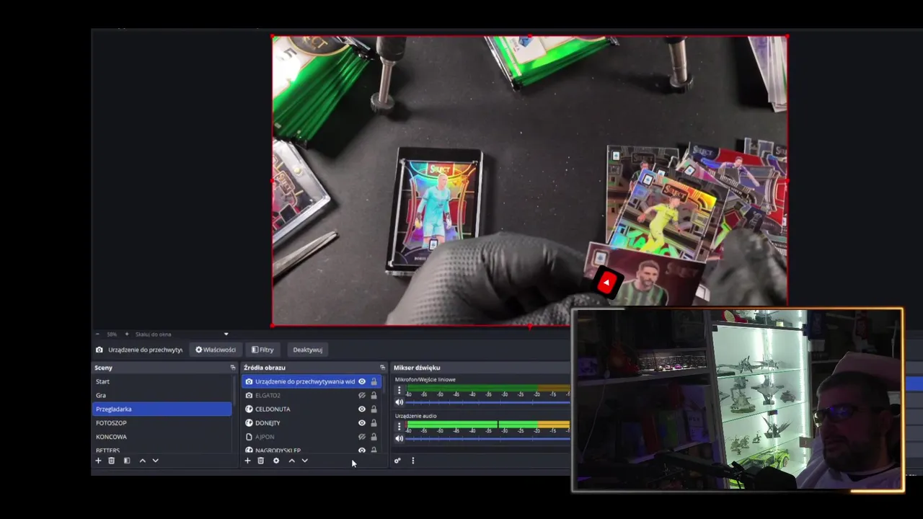The image size is (923, 519).
Task: Hide 'Urządzenie do przechwytywania wid' source via eye
Action: pyautogui.click(x=362, y=381)
